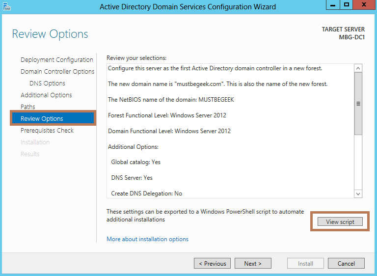The width and height of the screenshot is (377, 276).
Task: Select DNS Options in the sidebar
Action: click(x=47, y=83)
